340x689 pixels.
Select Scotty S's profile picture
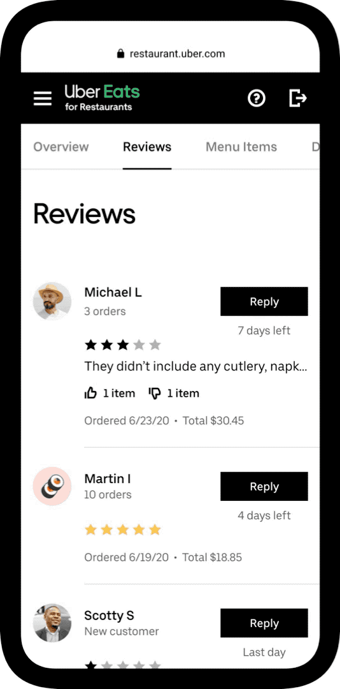[x=52, y=623]
